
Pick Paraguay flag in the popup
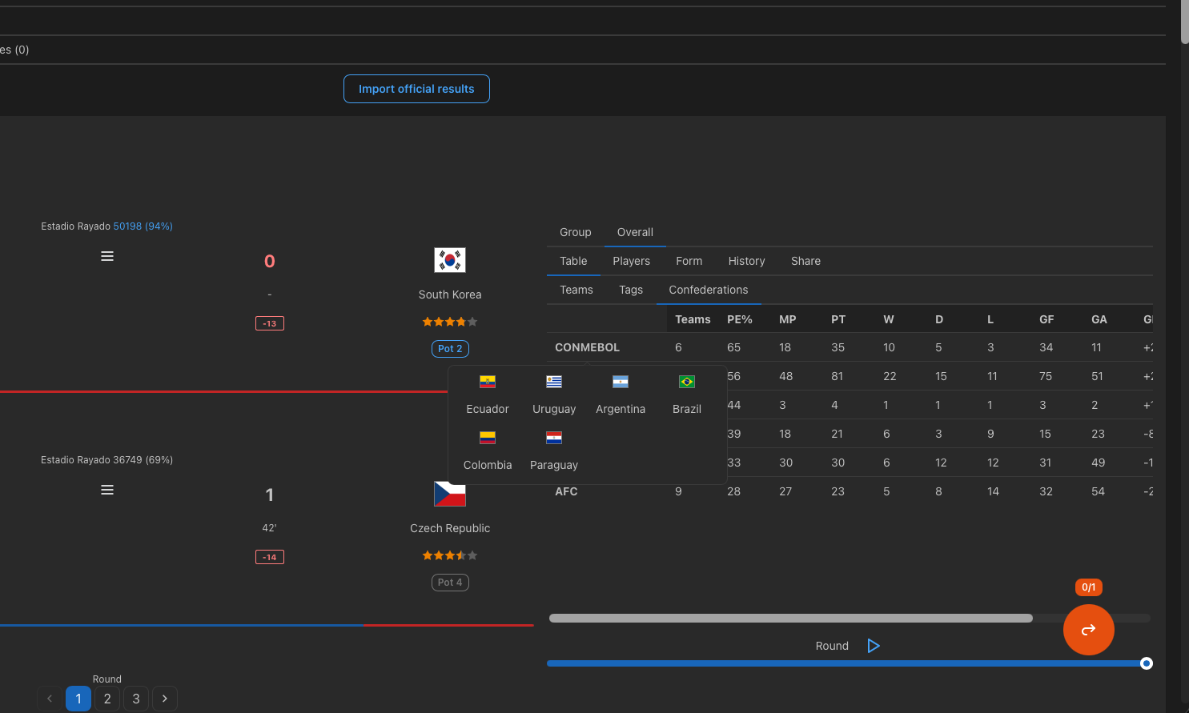point(554,438)
